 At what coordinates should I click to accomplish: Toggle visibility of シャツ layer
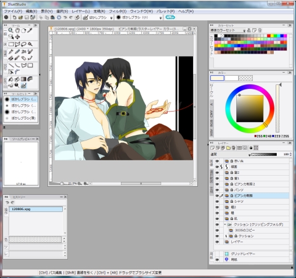tap(217, 202)
